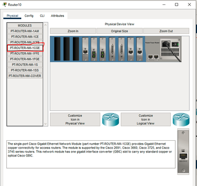This screenshot has height=186, width=197.
Task: Switch to the Physical tab
Action: 12,16
